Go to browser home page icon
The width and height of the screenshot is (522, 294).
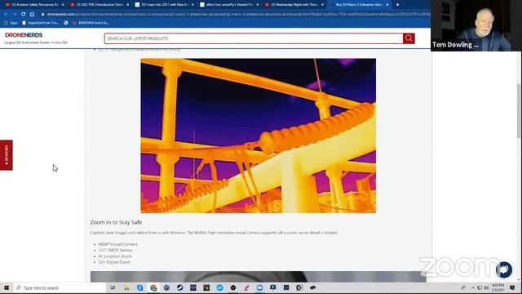(x=32, y=14)
